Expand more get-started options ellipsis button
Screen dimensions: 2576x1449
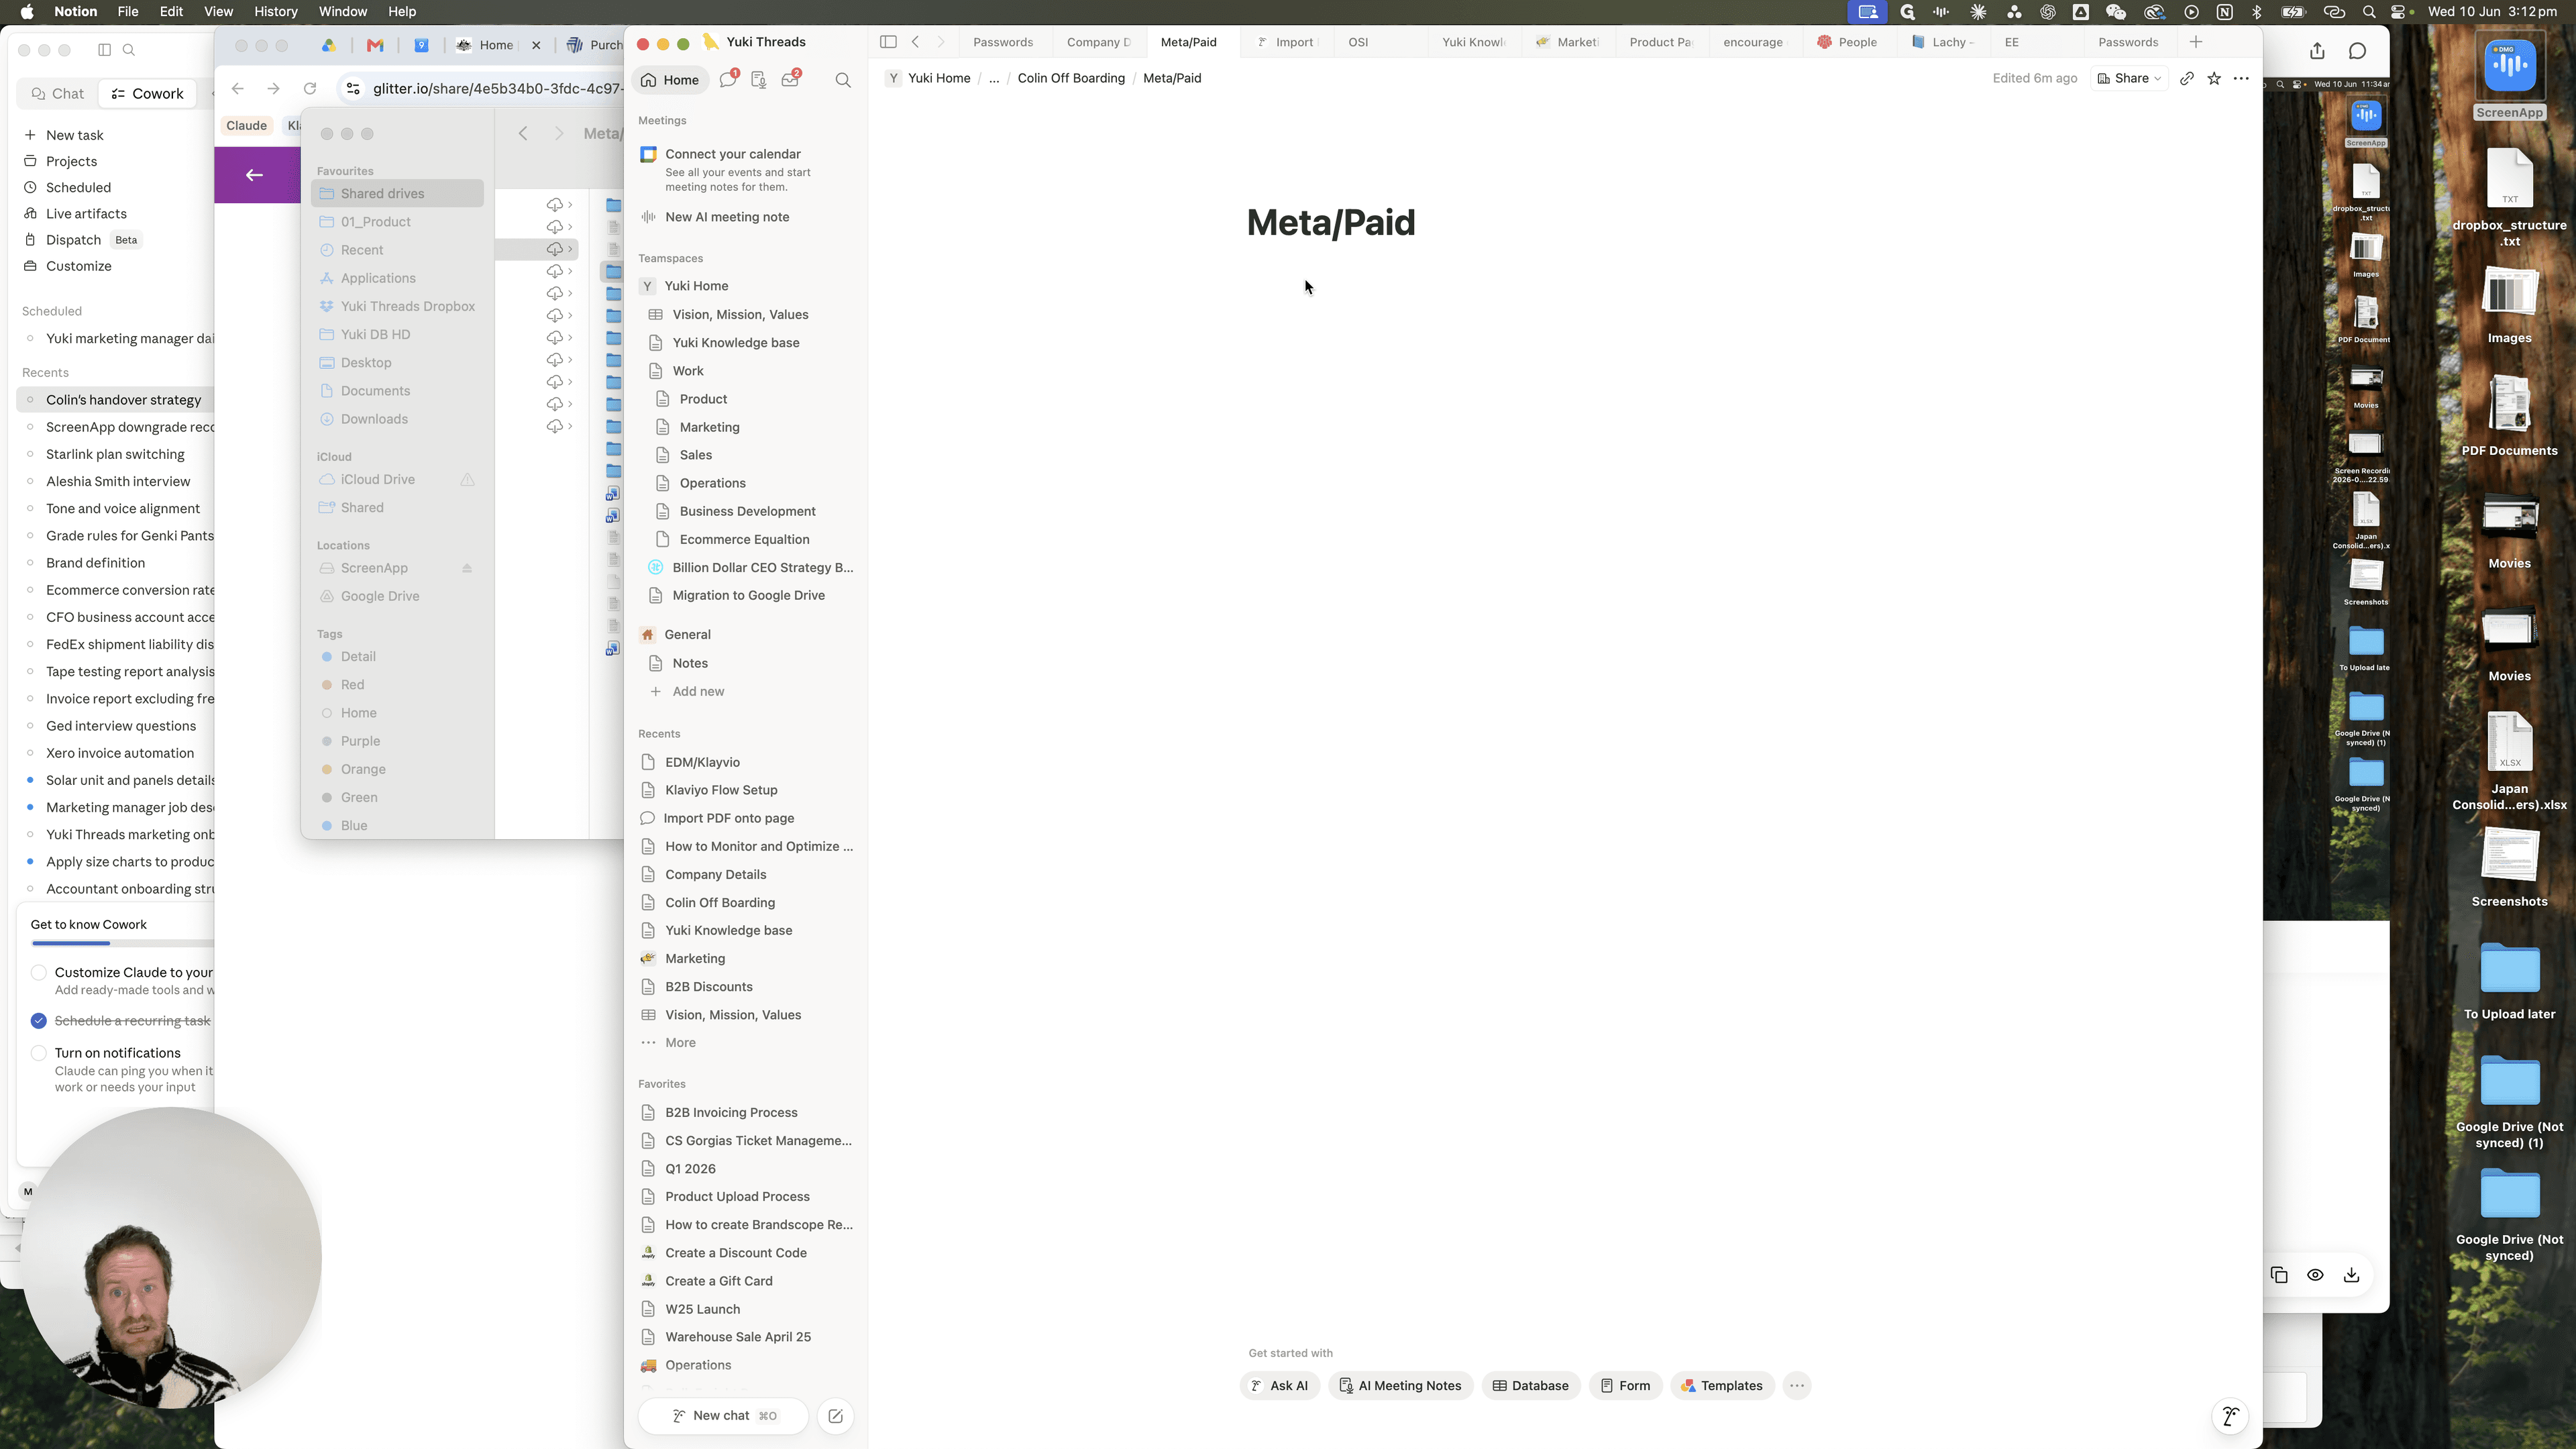click(x=1797, y=1386)
